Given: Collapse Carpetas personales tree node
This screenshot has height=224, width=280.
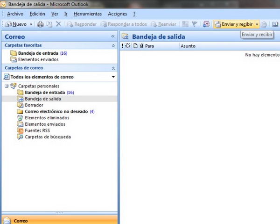Looking at the screenshot, I should pyautogui.click(x=7, y=86).
